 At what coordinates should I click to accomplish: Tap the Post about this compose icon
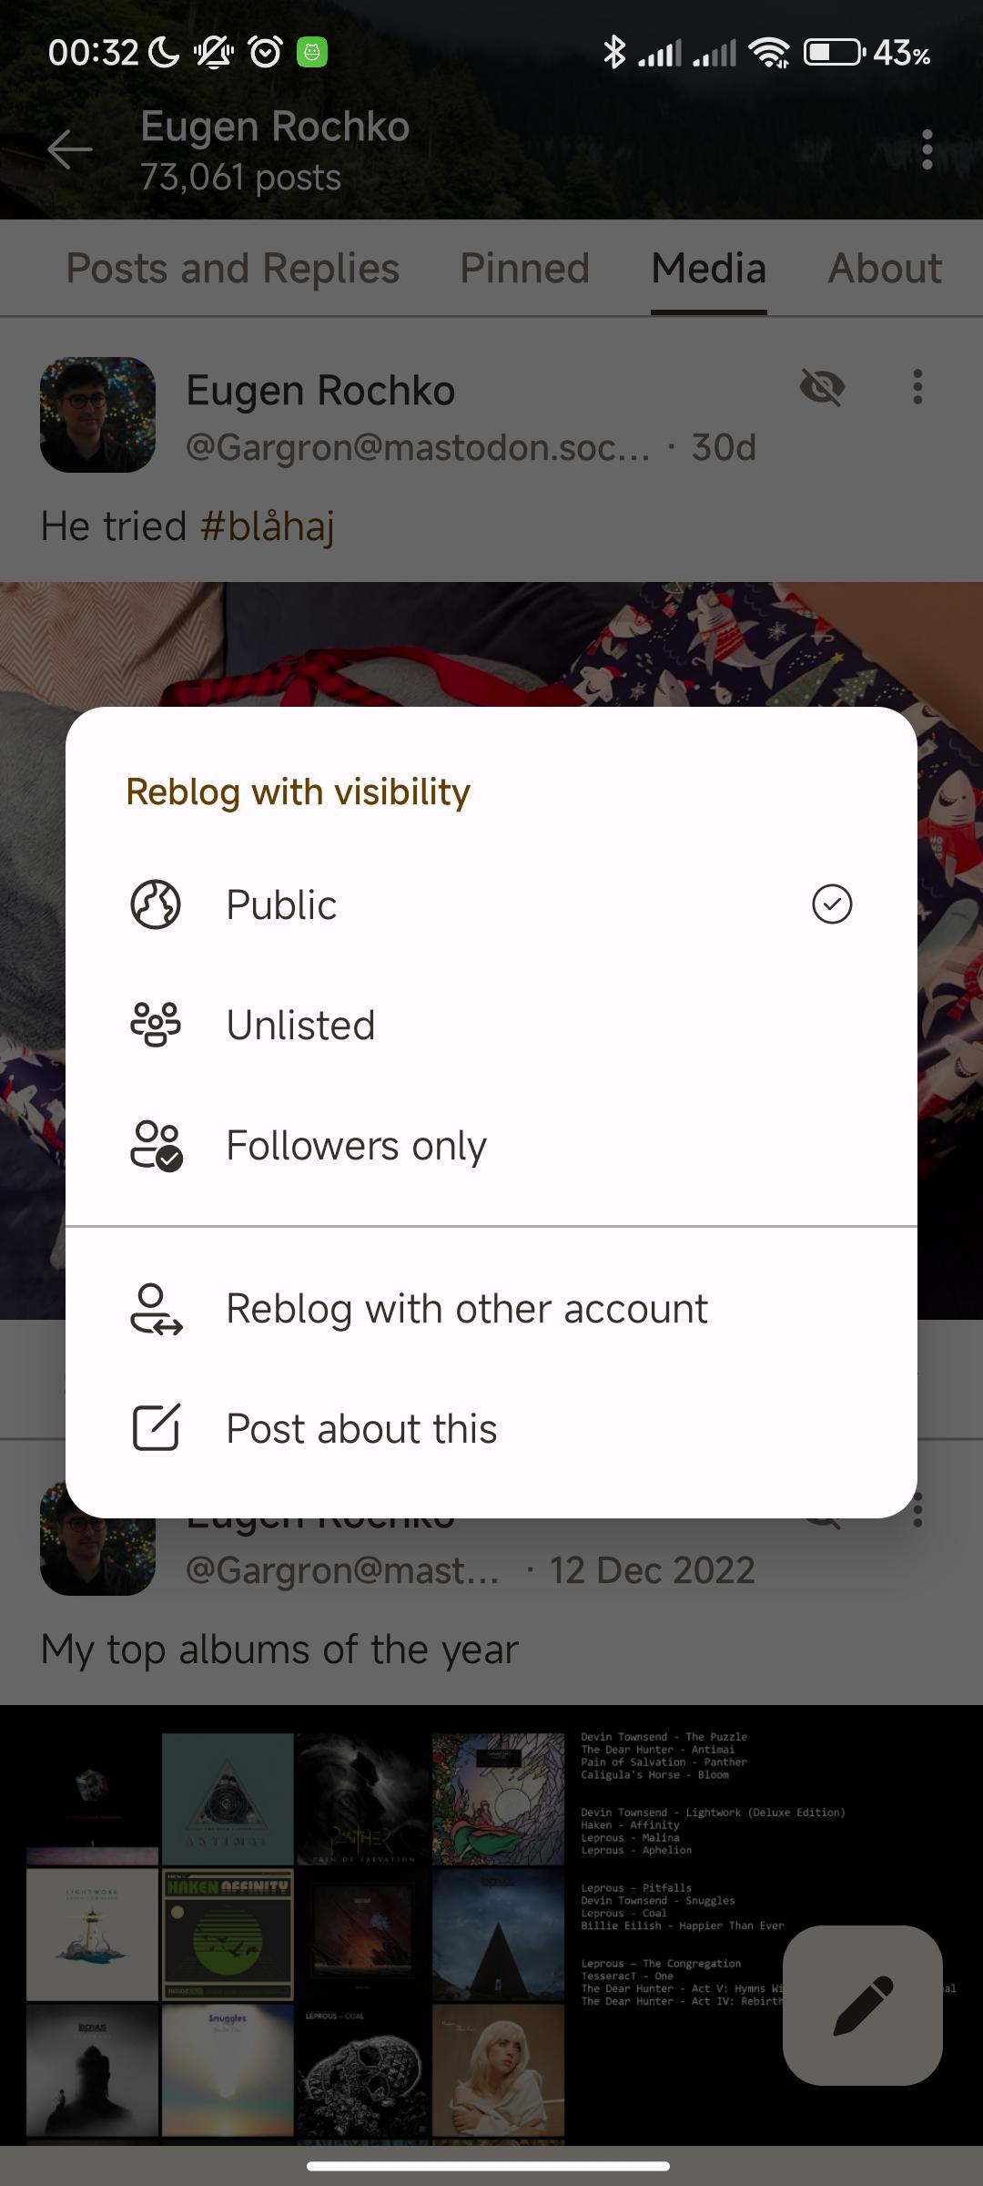point(157,1428)
